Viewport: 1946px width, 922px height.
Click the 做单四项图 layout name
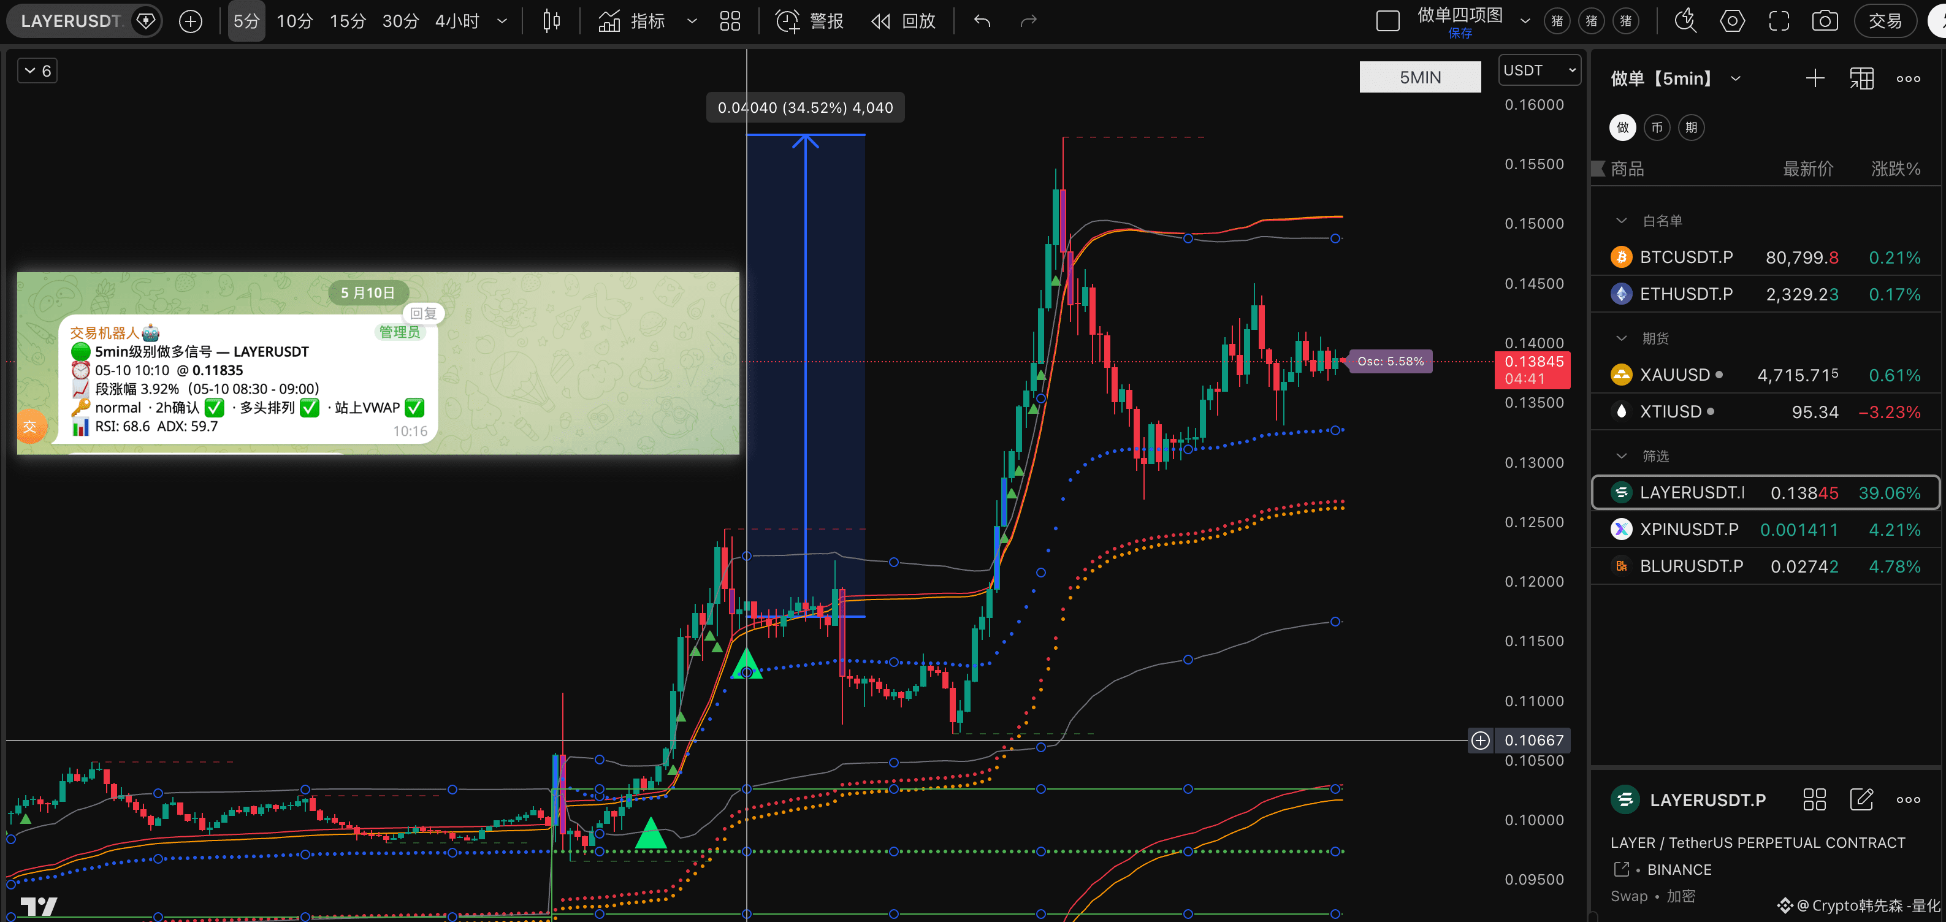coord(1459,15)
